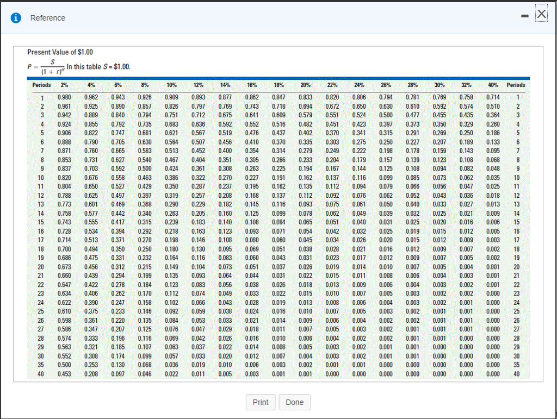Click 0.291 in the 28% column, period 5
Viewport: 557px width, 419px height.
(x=413, y=133)
